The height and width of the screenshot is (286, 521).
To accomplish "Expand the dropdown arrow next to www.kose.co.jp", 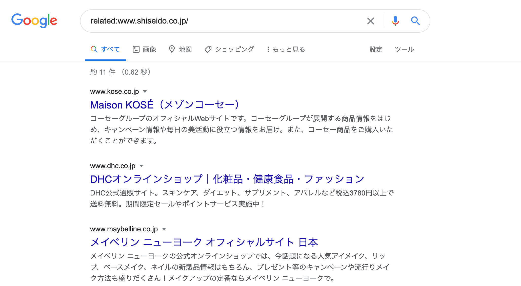I will 145,92.
